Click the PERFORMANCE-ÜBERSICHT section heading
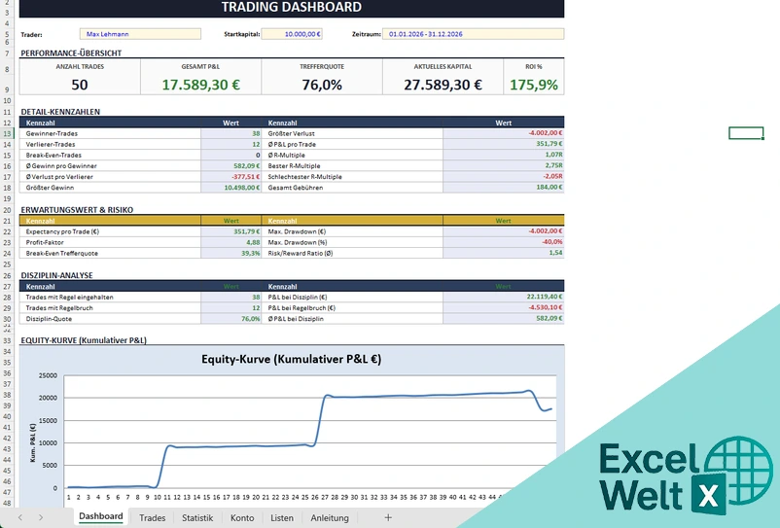Screen dimensions: 780x528 pyautogui.click(x=71, y=53)
